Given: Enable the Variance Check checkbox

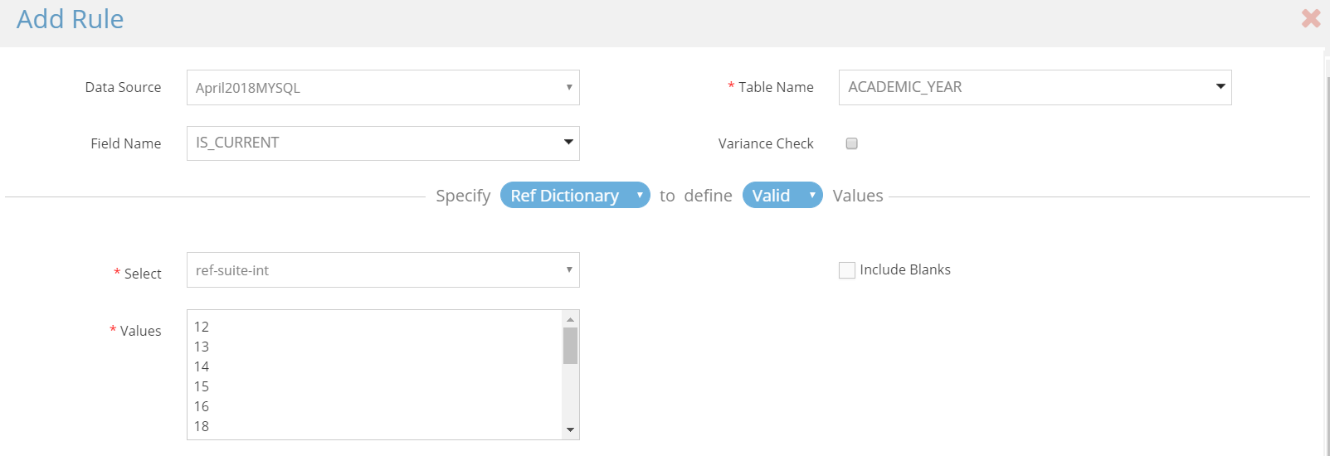Looking at the screenshot, I should (x=851, y=143).
